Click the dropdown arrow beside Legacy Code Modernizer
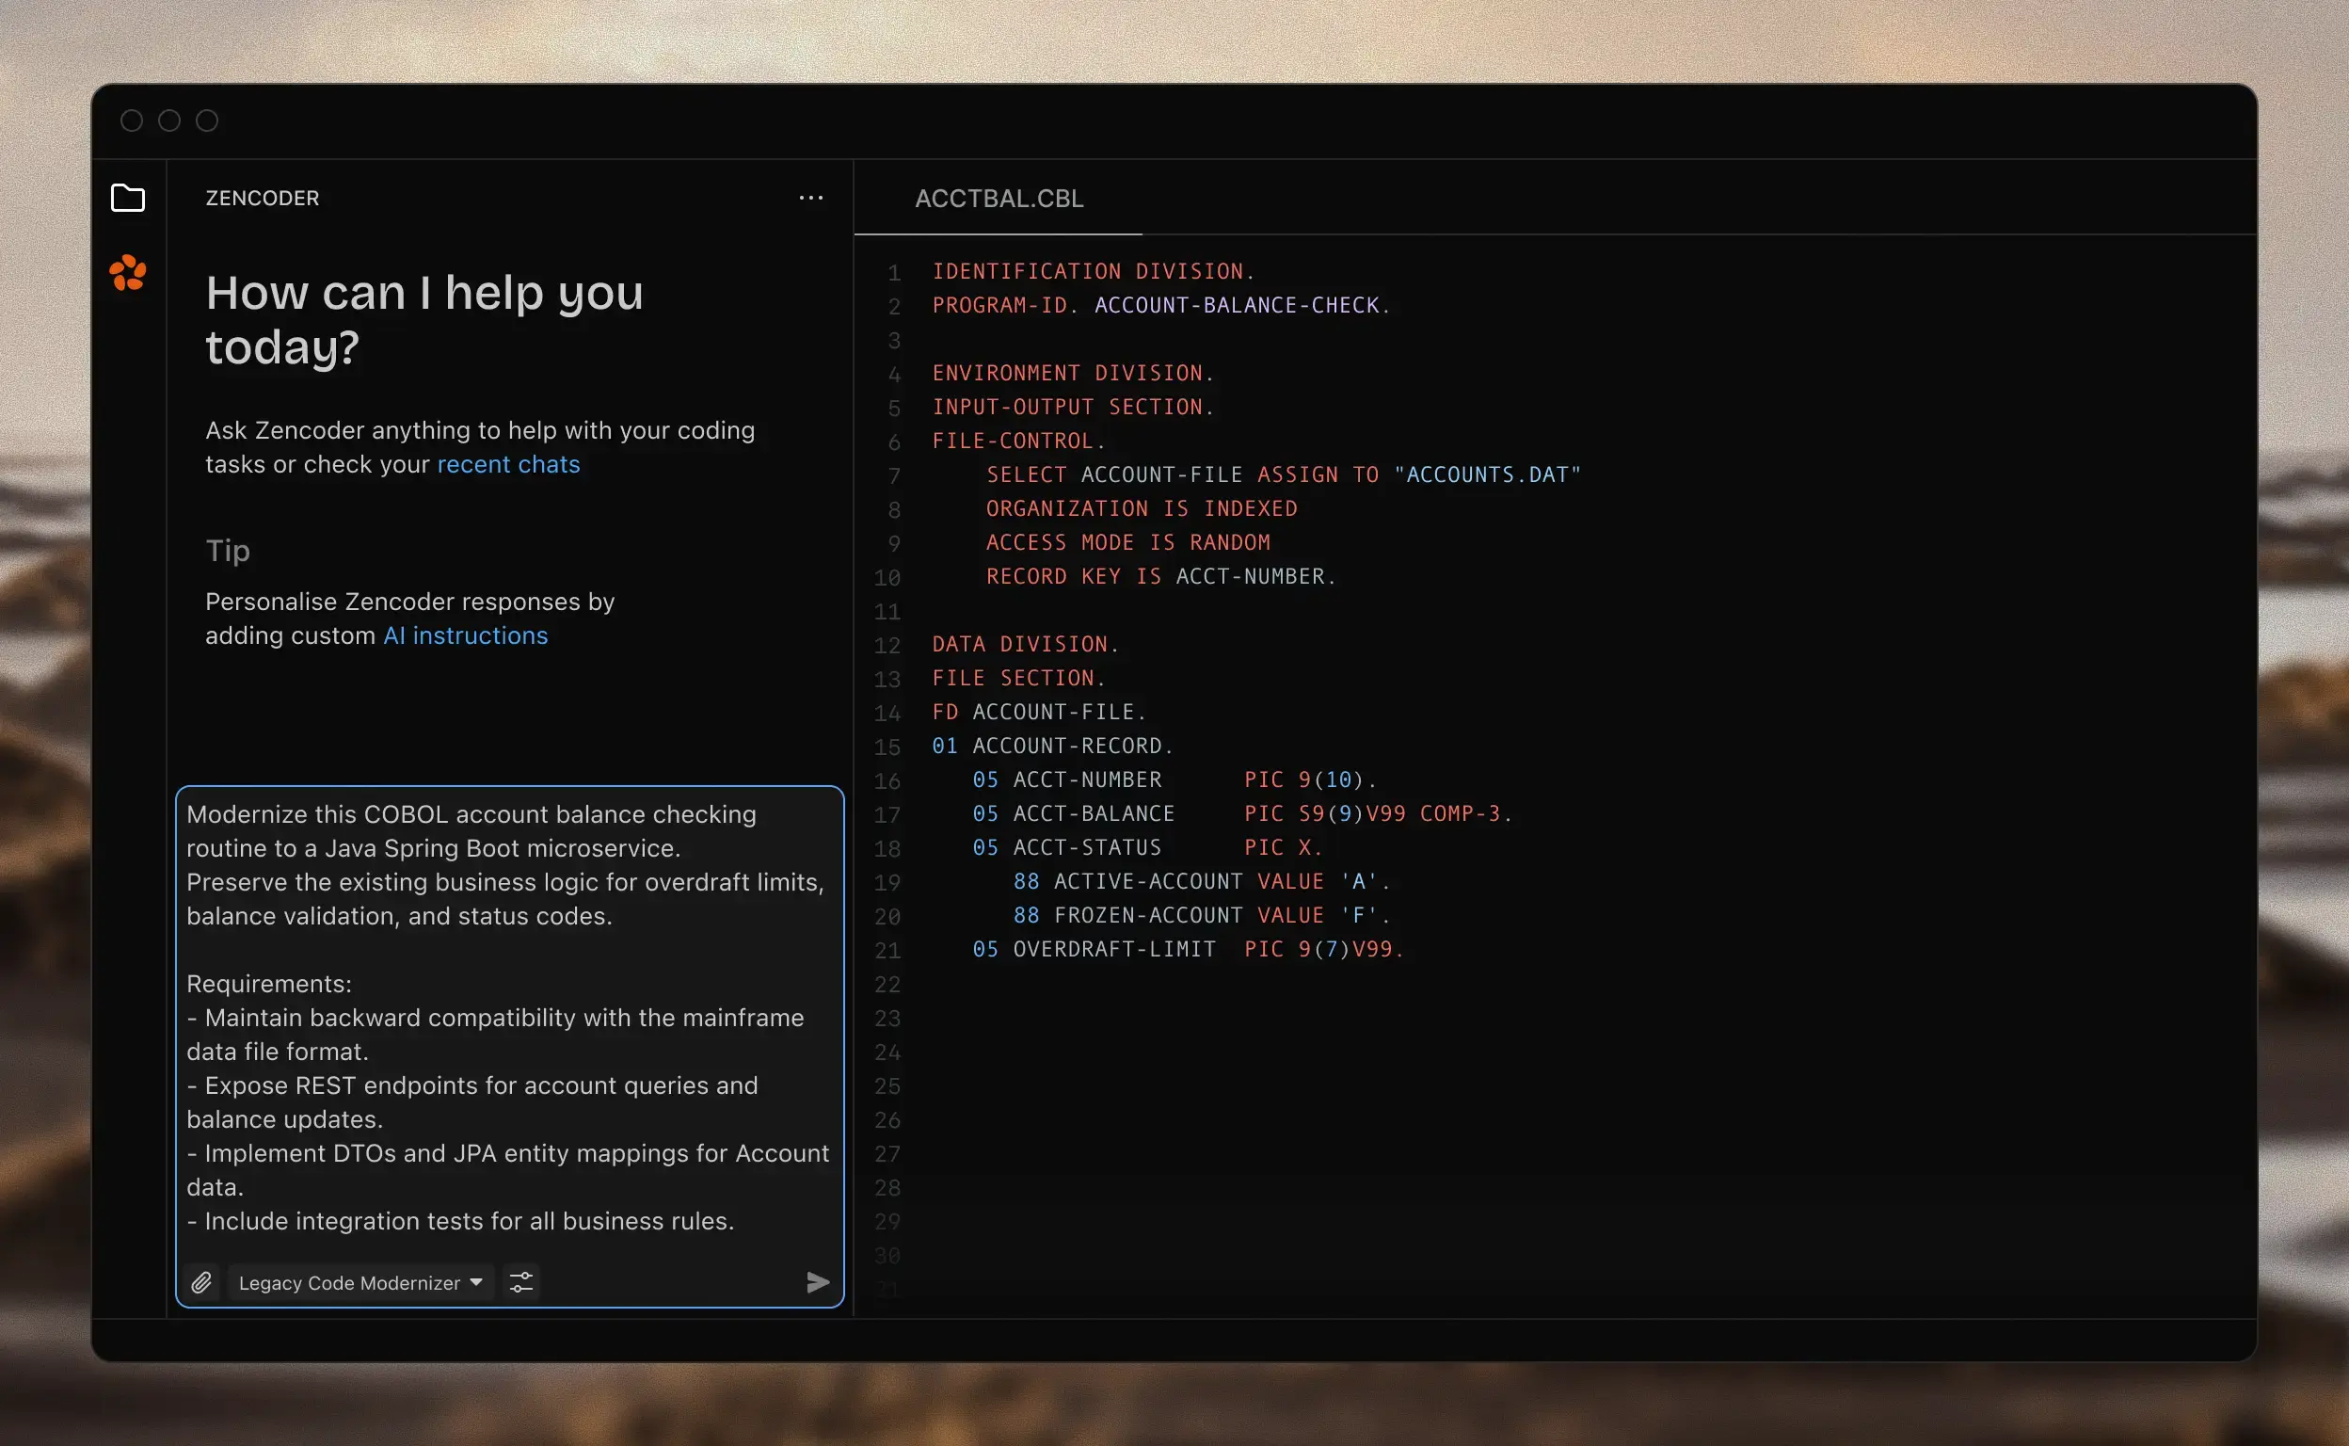The width and height of the screenshot is (2349, 1446). tap(476, 1282)
